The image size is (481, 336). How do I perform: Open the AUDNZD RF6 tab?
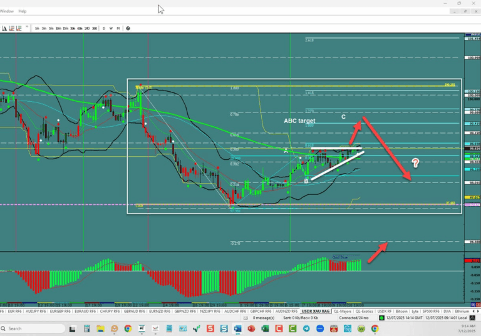pyautogui.click(x=286, y=311)
